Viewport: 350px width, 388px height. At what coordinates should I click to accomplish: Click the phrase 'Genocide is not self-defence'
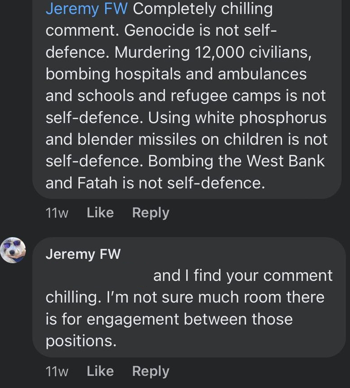click(201, 31)
